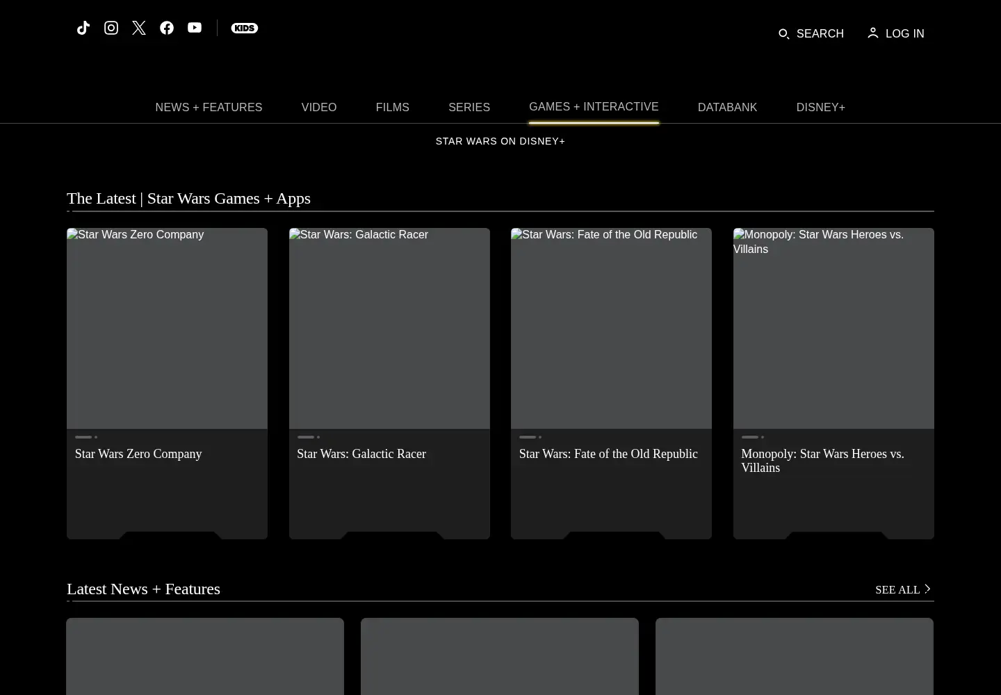Open the first Latest News article card
The width and height of the screenshot is (1001, 695).
coord(205,656)
